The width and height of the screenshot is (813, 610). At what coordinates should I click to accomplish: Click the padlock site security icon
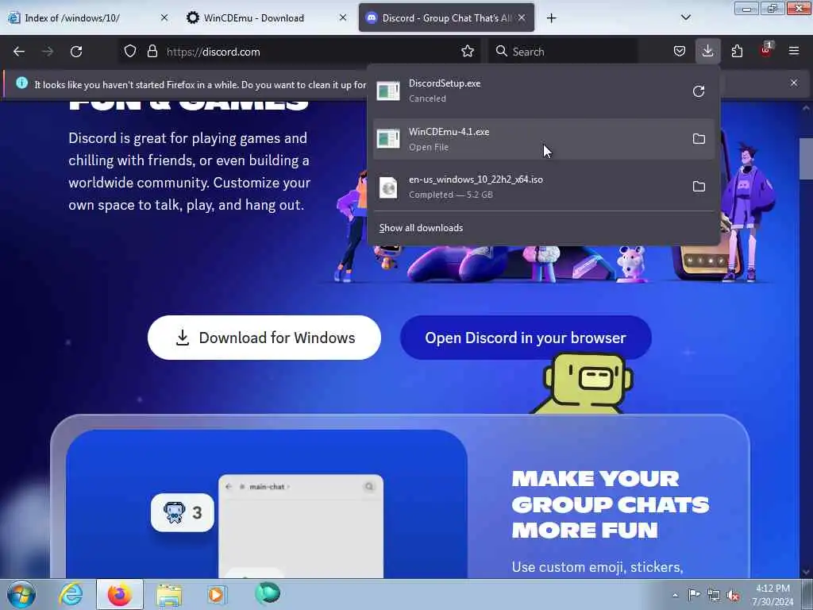152,52
